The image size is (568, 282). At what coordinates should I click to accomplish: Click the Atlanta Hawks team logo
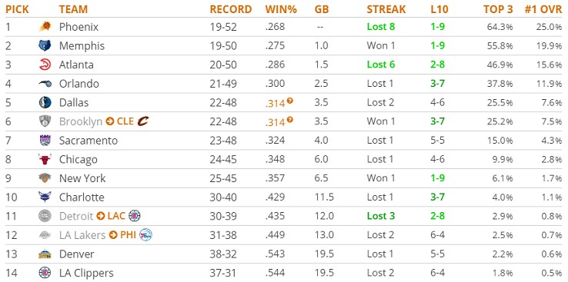45,65
